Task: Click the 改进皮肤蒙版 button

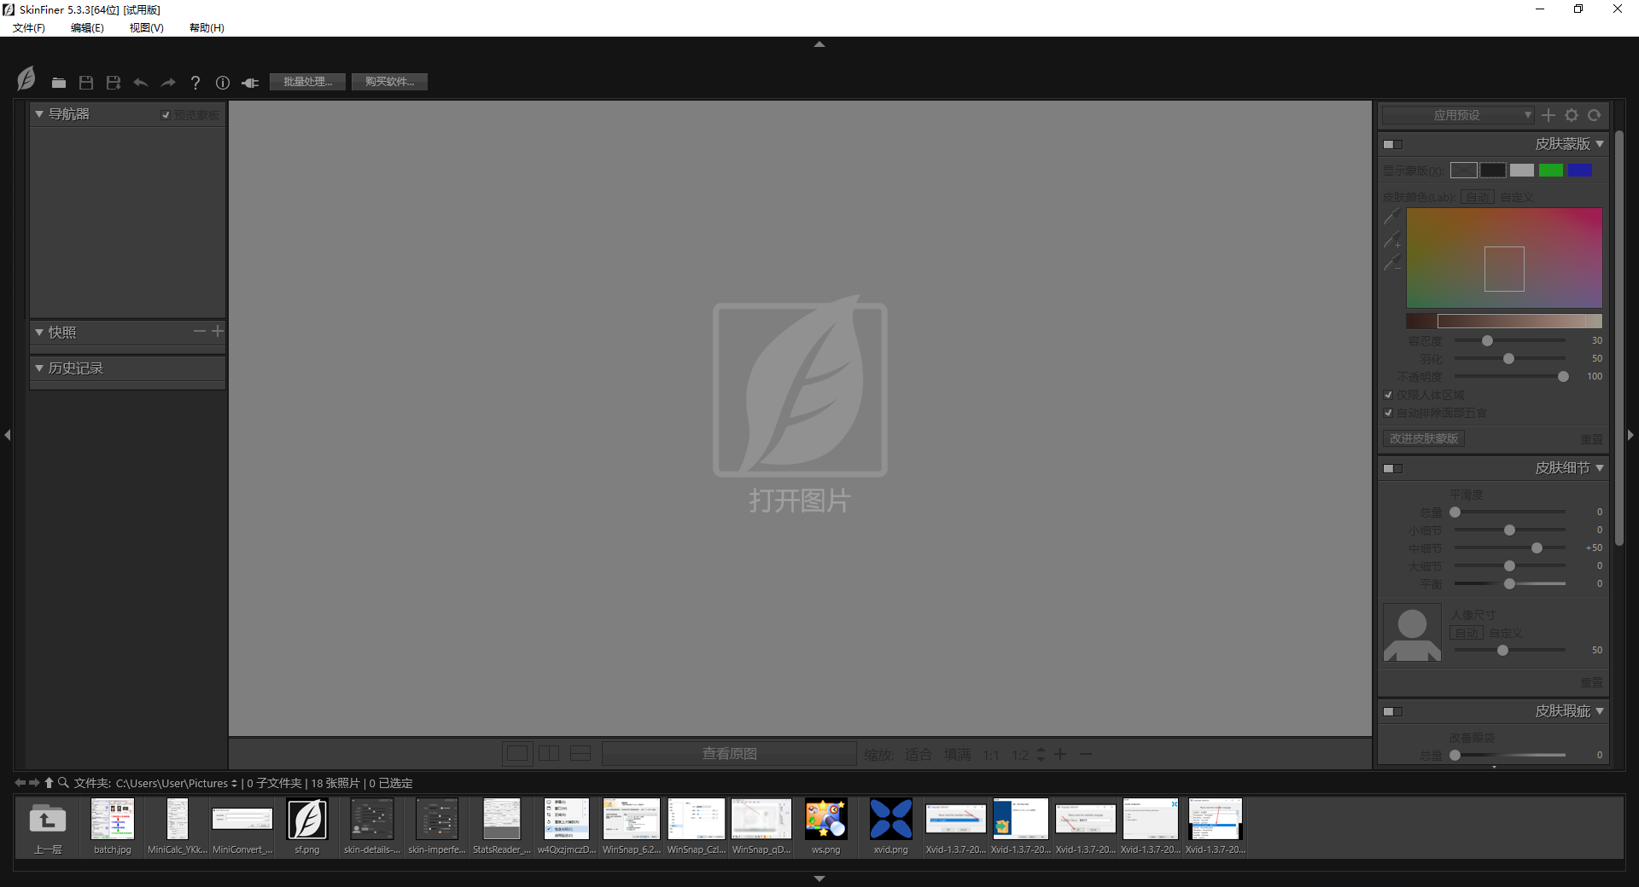Action: tap(1423, 438)
